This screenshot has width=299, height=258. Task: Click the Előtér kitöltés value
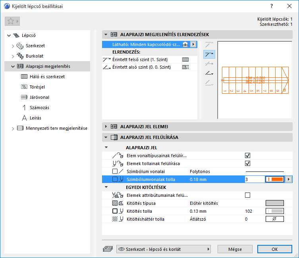click(x=204, y=203)
